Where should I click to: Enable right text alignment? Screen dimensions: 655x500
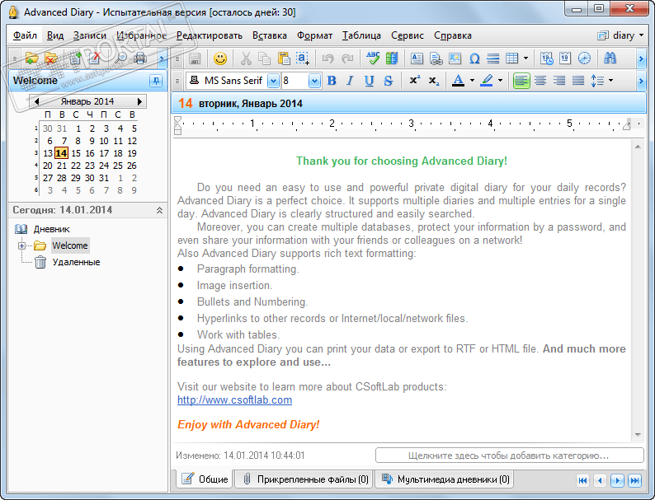tap(559, 81)
